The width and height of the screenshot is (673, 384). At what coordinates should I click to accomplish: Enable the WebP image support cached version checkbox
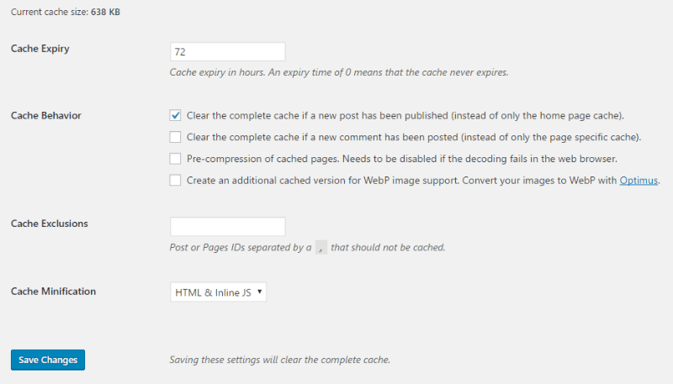(x=175, y=180)
